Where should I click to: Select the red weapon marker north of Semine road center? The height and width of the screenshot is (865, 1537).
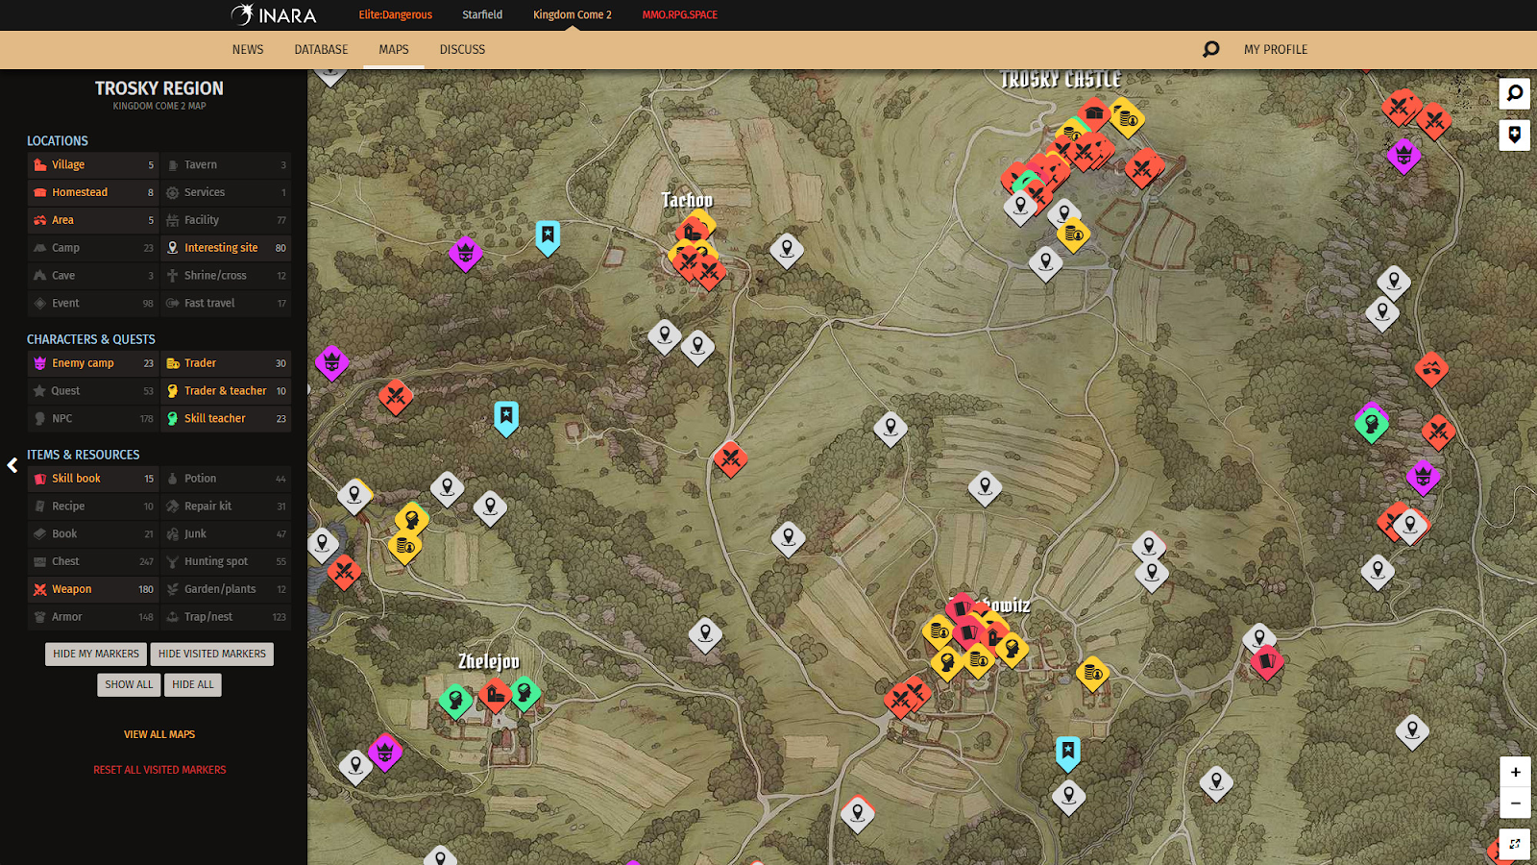(x=731, y=458)
